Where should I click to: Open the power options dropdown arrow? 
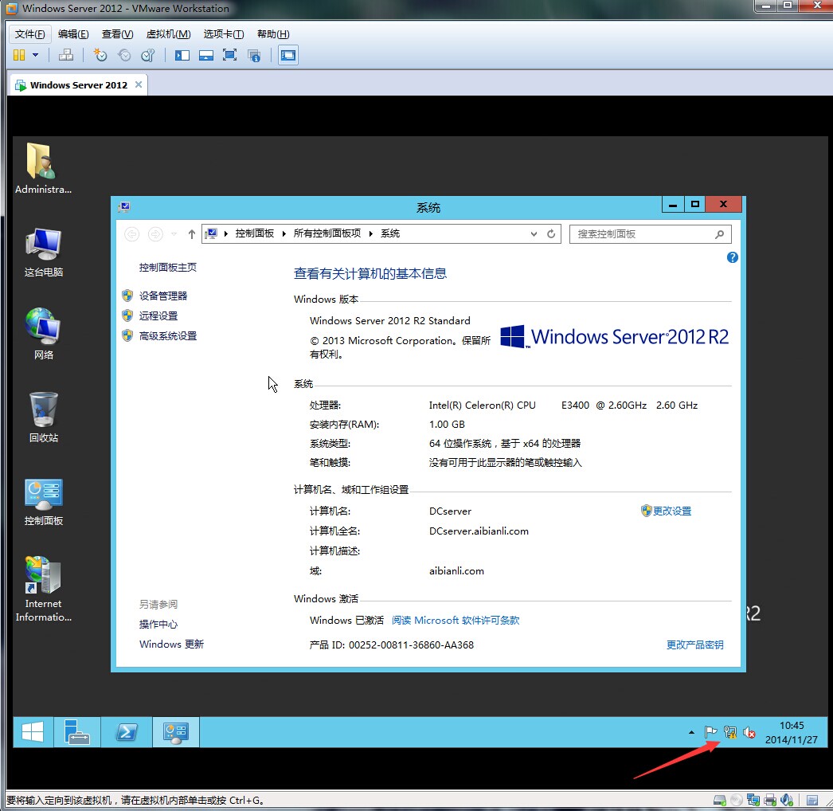pos(35,55)
